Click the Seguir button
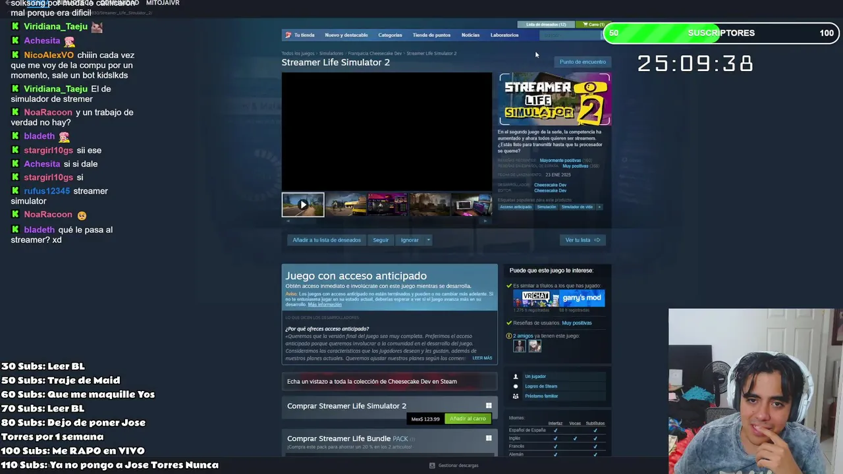 click(381, 240)
